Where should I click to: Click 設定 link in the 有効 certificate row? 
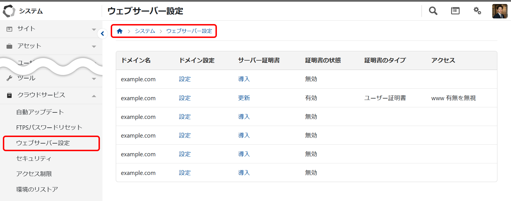click(185, 98)
